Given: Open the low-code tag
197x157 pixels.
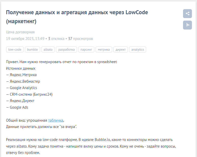Looking at the screenshot, I should 15,49.
